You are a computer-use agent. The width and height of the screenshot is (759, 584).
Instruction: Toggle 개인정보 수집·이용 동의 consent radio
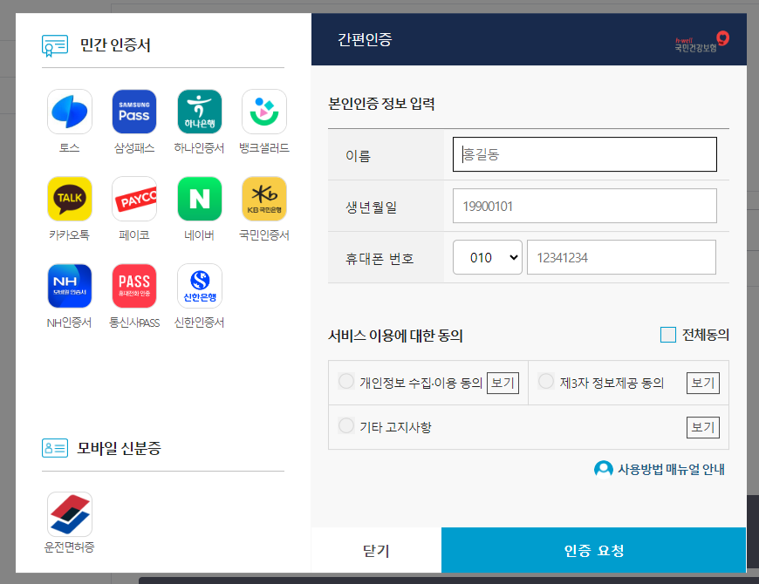click(x=346, y=381)
